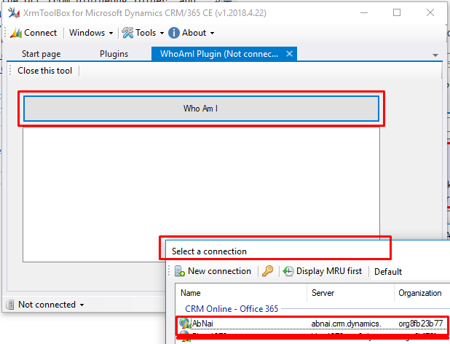Open the Not connected status dropdown

tap(82, 305)
